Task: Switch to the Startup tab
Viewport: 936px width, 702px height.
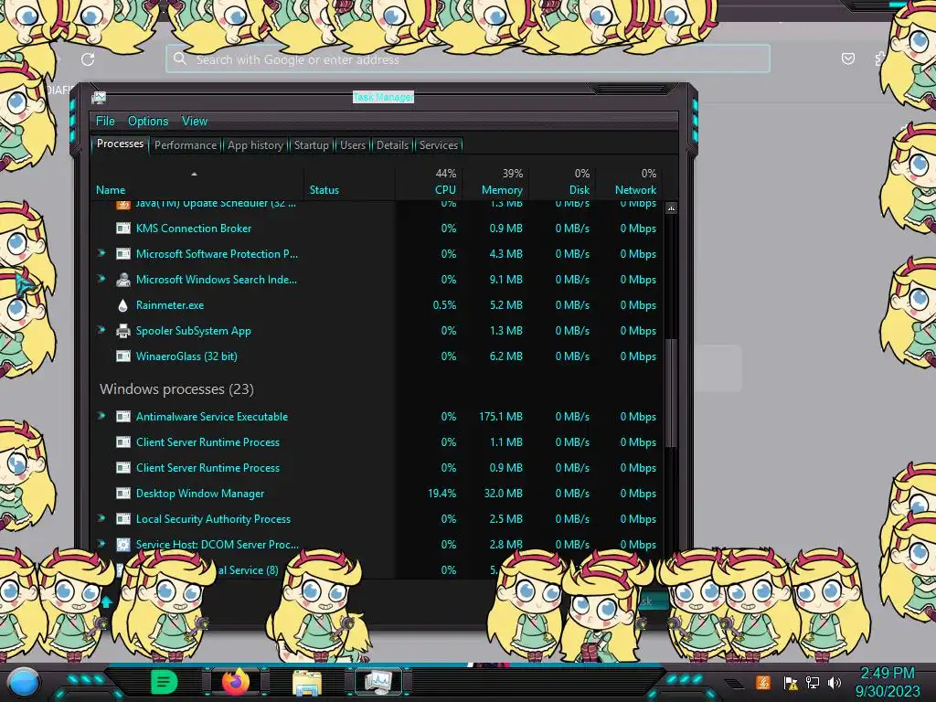Action: point(311,145)
